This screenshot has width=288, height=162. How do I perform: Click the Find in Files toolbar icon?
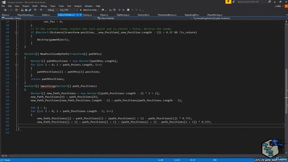(103, 10)
